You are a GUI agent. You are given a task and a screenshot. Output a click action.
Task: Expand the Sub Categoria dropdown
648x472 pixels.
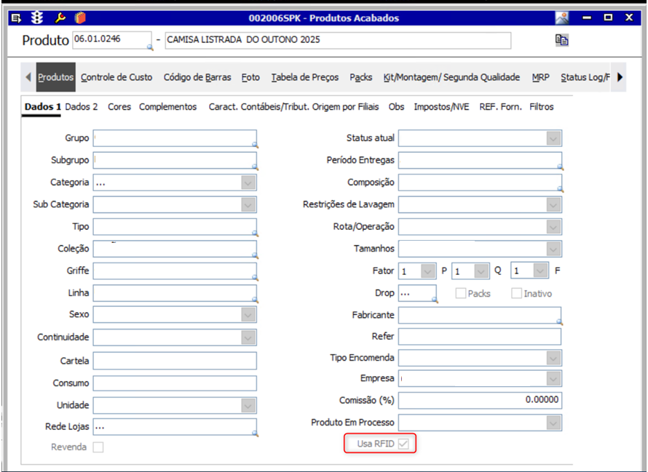coord(248,204)
